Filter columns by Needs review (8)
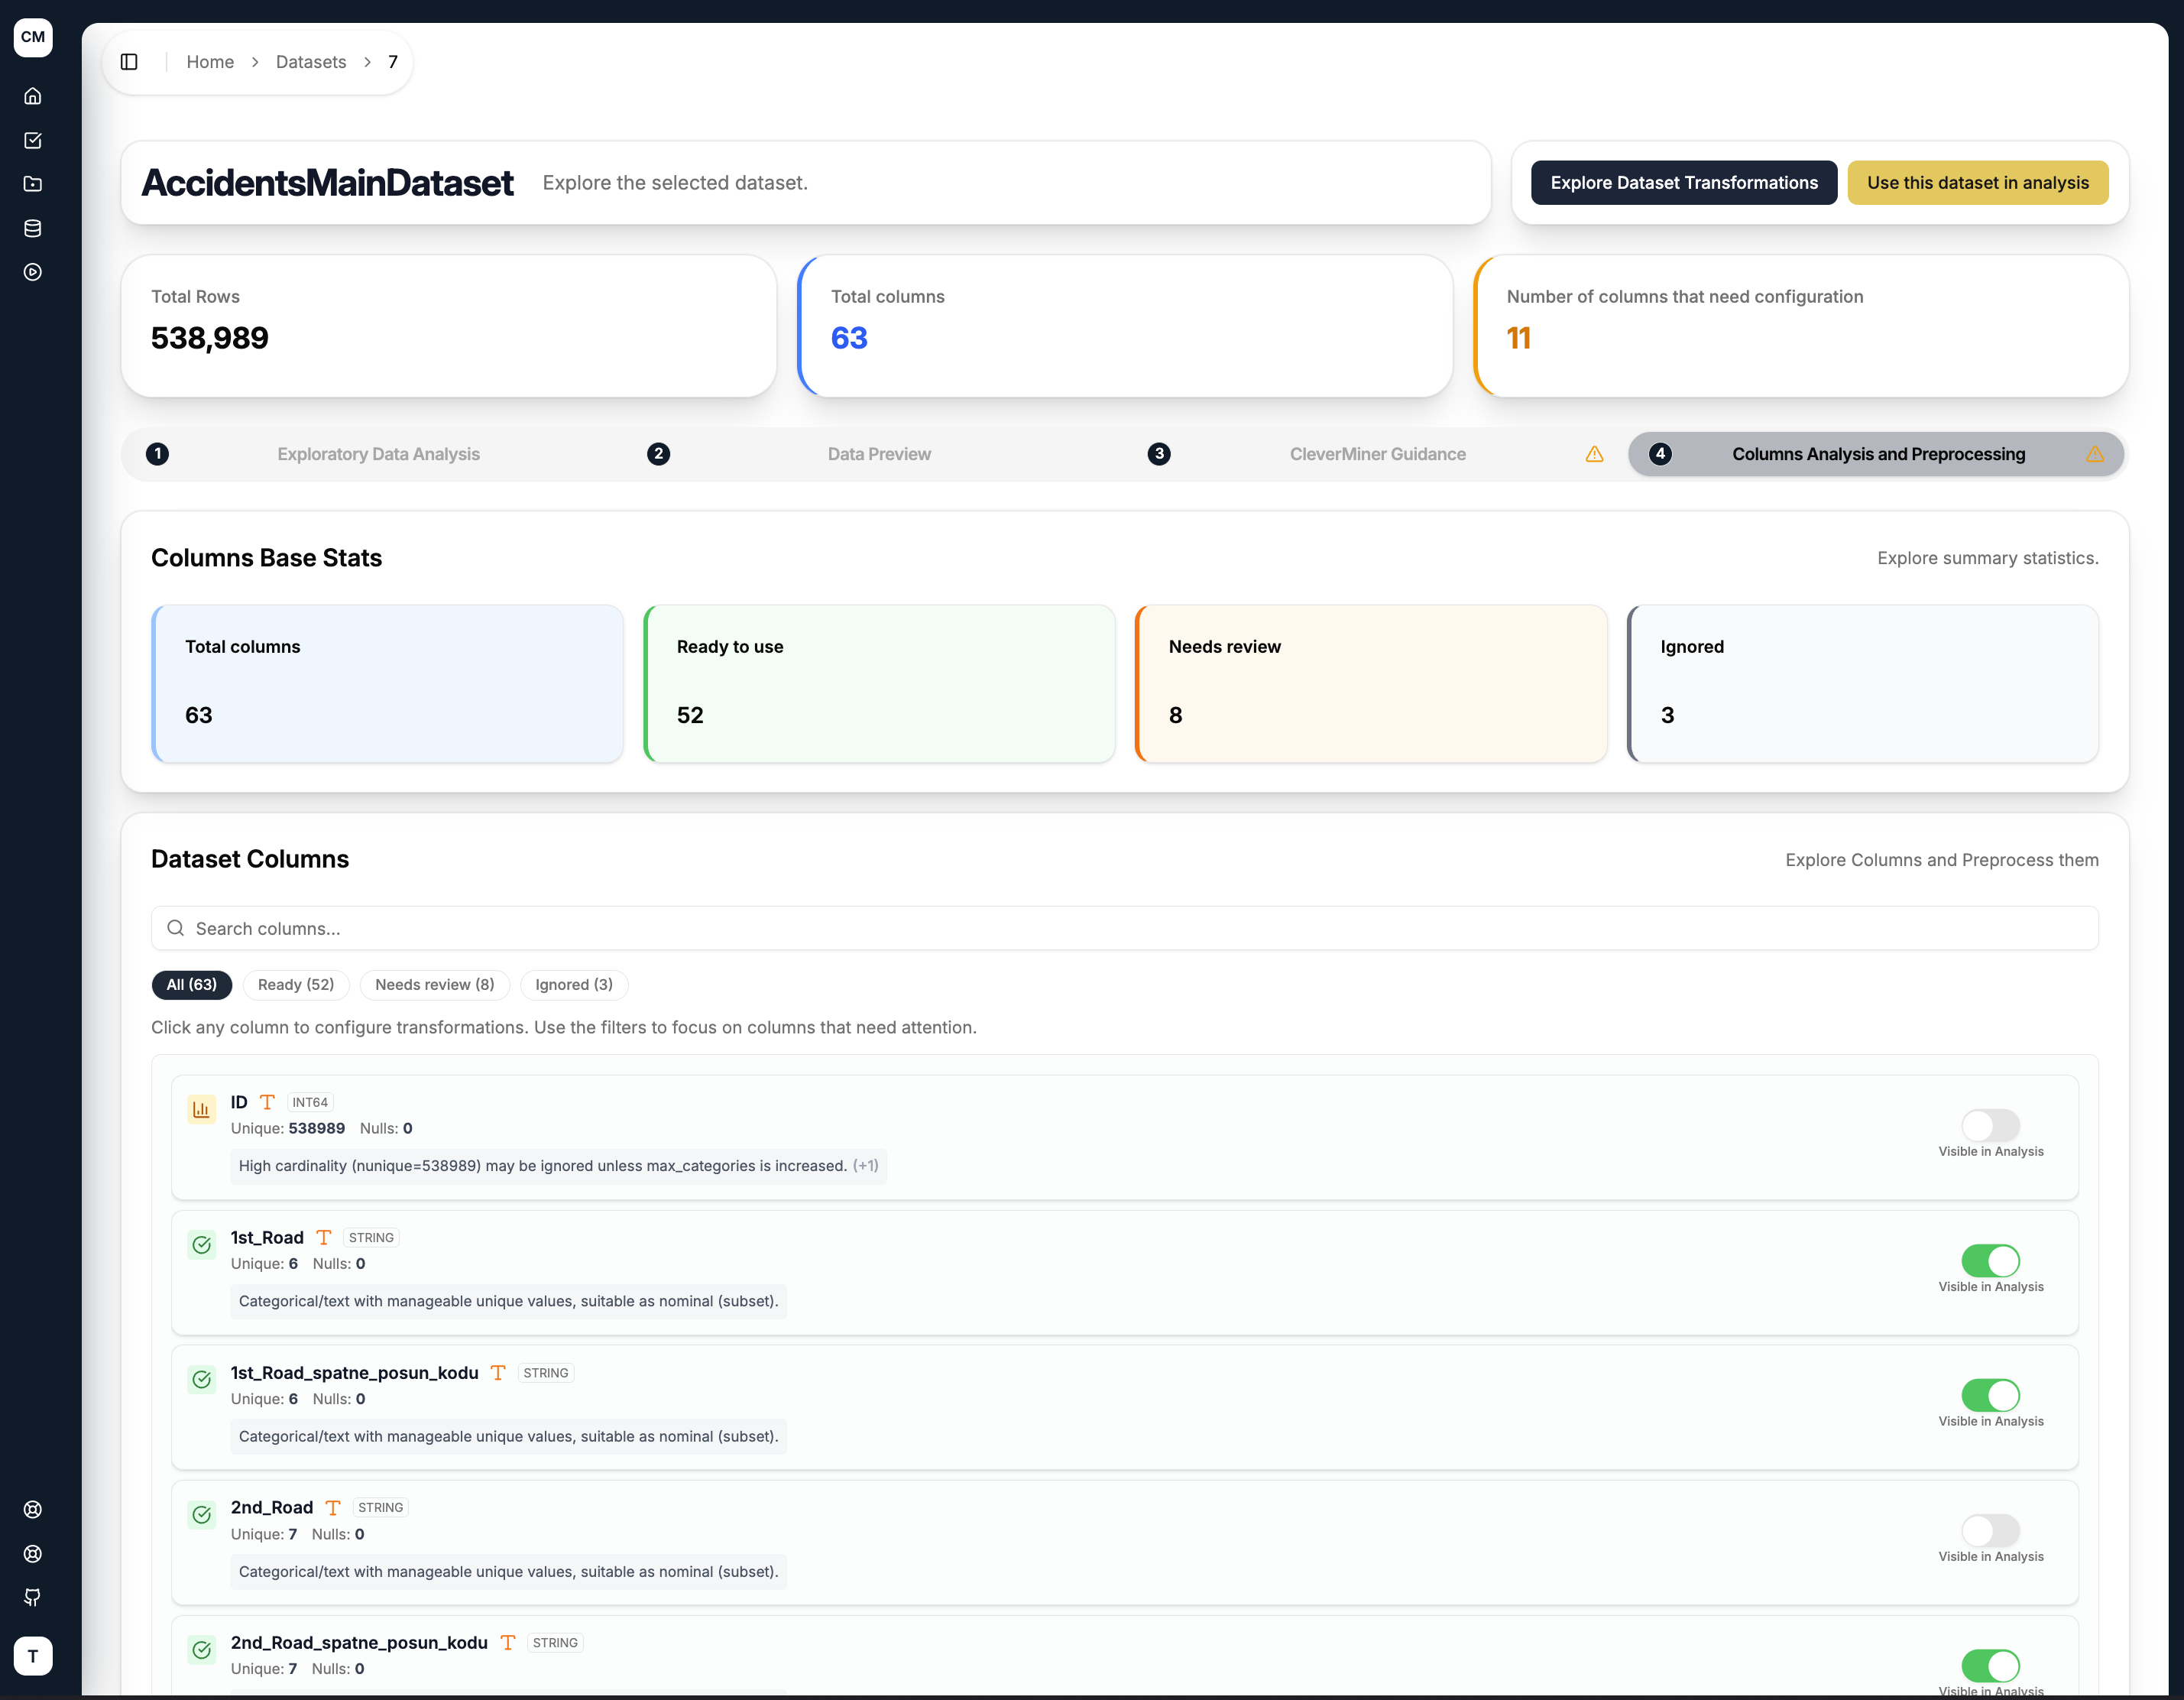Screen dimensions: 2184x1700 click(435, 984)
